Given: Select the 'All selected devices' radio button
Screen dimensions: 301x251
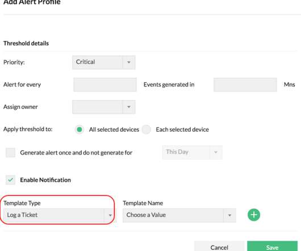Looking at the screenshot, I should pyautogui.click(x=80, y=129).
